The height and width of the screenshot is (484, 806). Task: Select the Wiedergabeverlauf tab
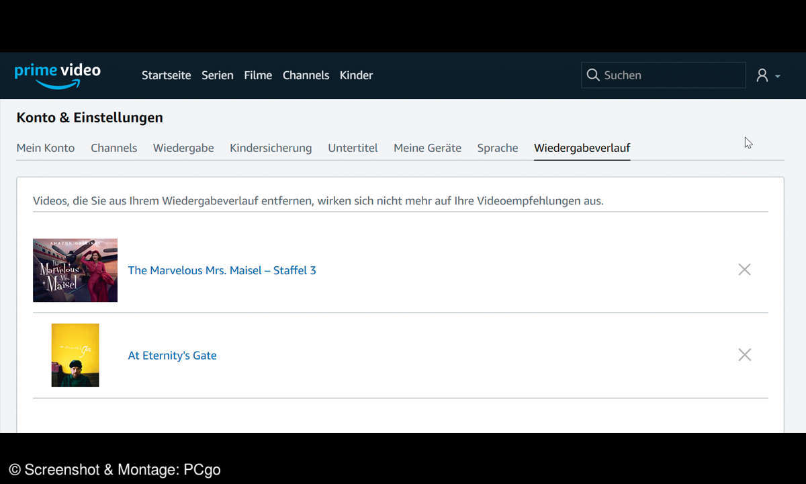(582, 148)
